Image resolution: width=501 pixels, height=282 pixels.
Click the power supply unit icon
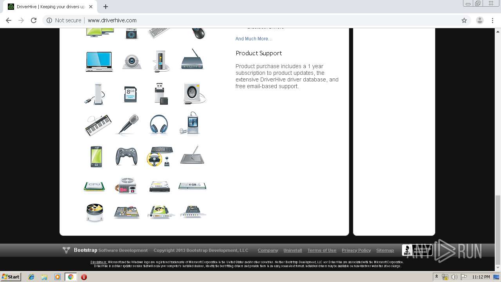coord(126,186)
